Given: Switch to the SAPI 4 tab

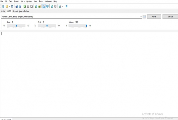Looking at the screenshot, I should click(x=3, y=12).
